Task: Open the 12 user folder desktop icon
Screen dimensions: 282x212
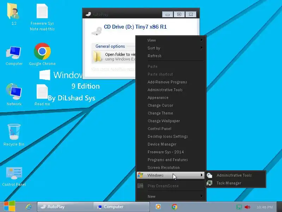Action: point(14,14)
